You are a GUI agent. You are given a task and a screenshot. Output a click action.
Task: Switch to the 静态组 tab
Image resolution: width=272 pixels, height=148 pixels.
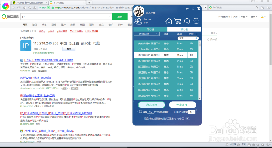tap(184, 29)
